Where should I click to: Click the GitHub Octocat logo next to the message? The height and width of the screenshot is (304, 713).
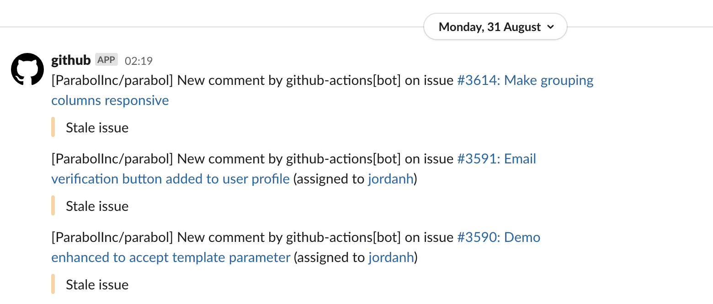tap(27, 69)
